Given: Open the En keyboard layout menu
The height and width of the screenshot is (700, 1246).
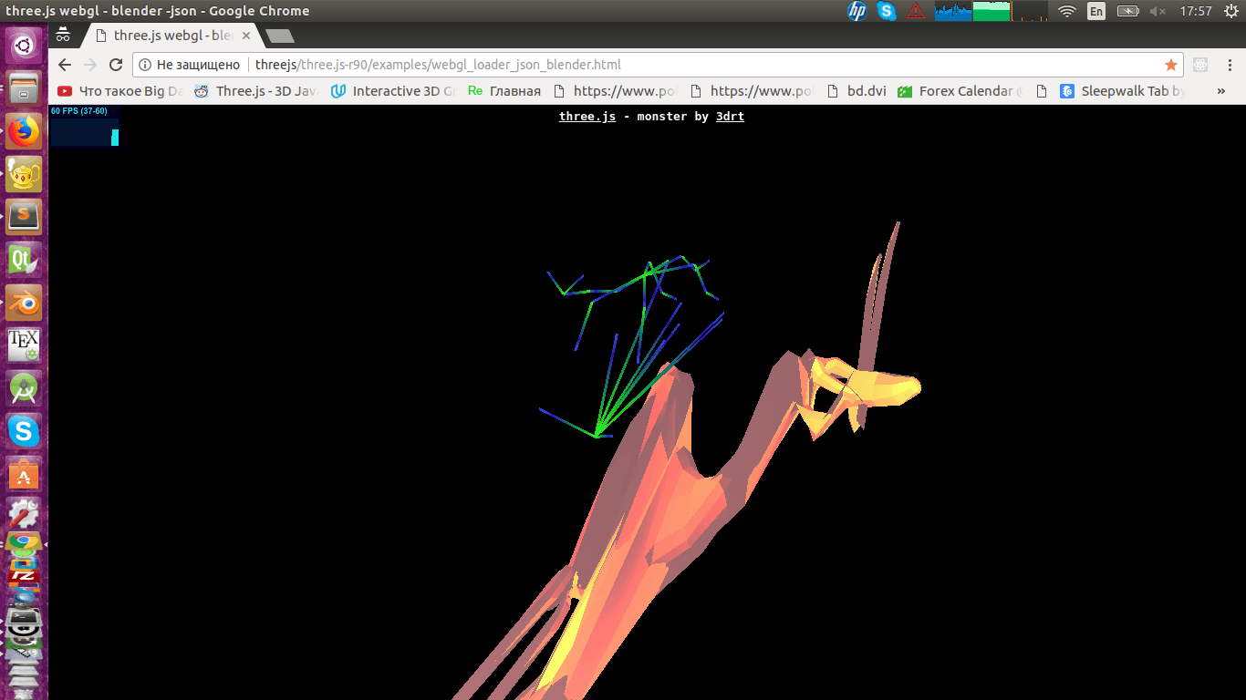Looking at the screenshot, I should point(1096,11).
